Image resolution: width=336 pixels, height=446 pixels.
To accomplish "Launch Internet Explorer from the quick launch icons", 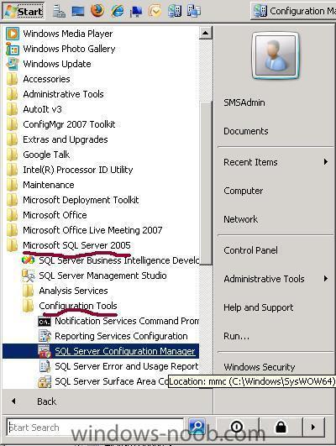I will click(x=118, y=11).
